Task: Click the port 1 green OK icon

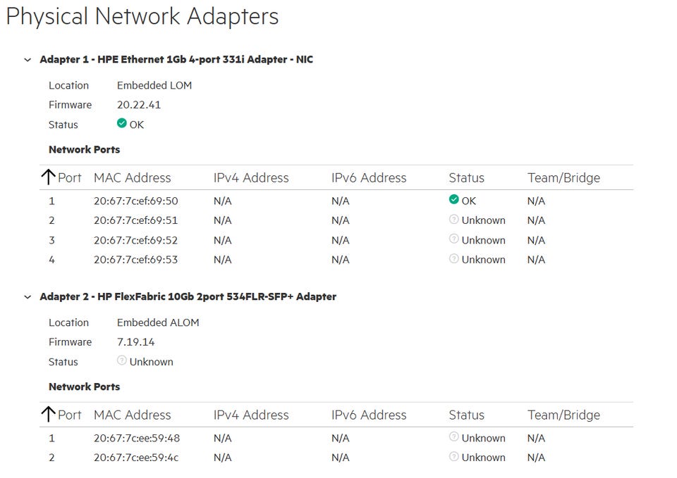Action: (453, 199)
